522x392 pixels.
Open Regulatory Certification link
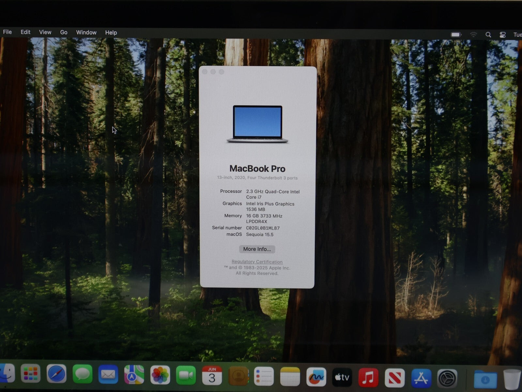(x=257, y=262)
